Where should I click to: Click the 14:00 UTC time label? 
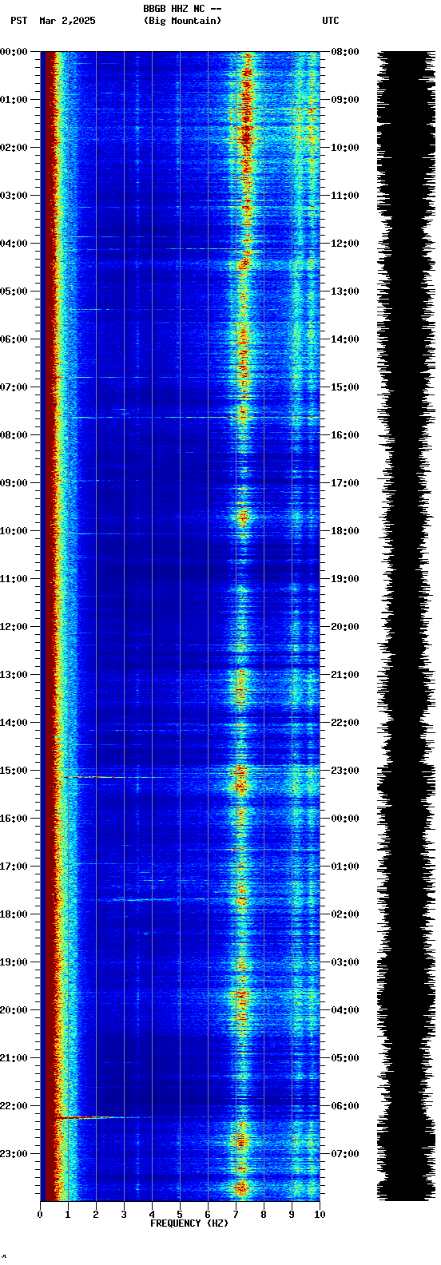click(x=345, y=339)
